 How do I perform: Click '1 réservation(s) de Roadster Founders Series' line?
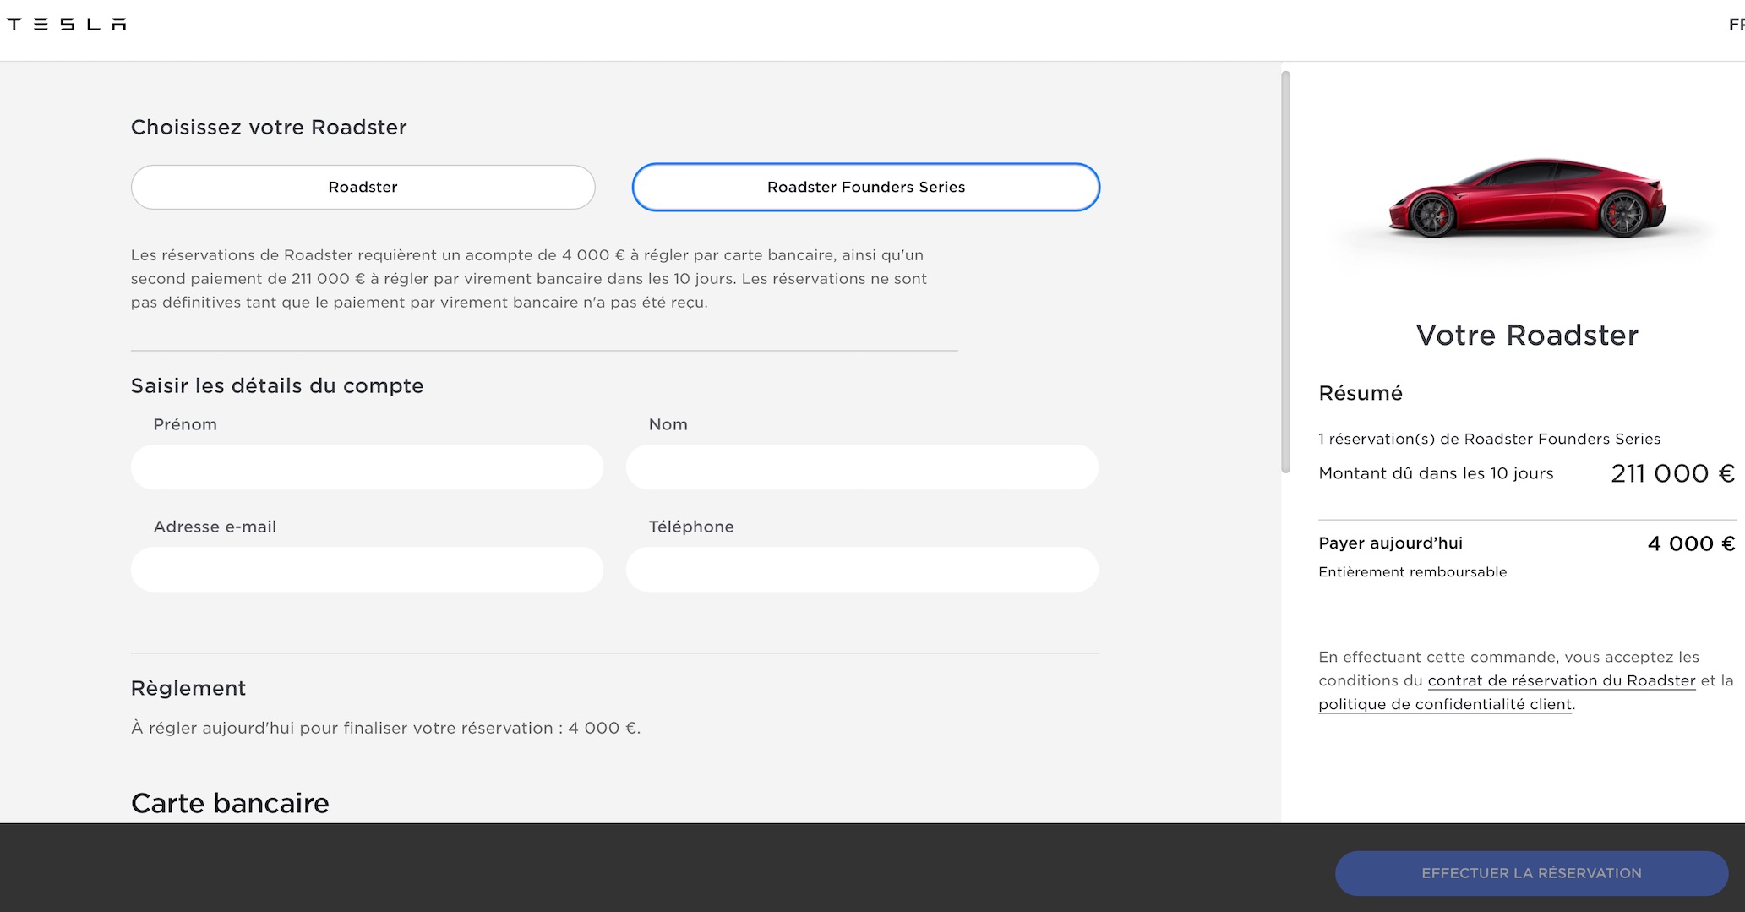pos(1490,439)
